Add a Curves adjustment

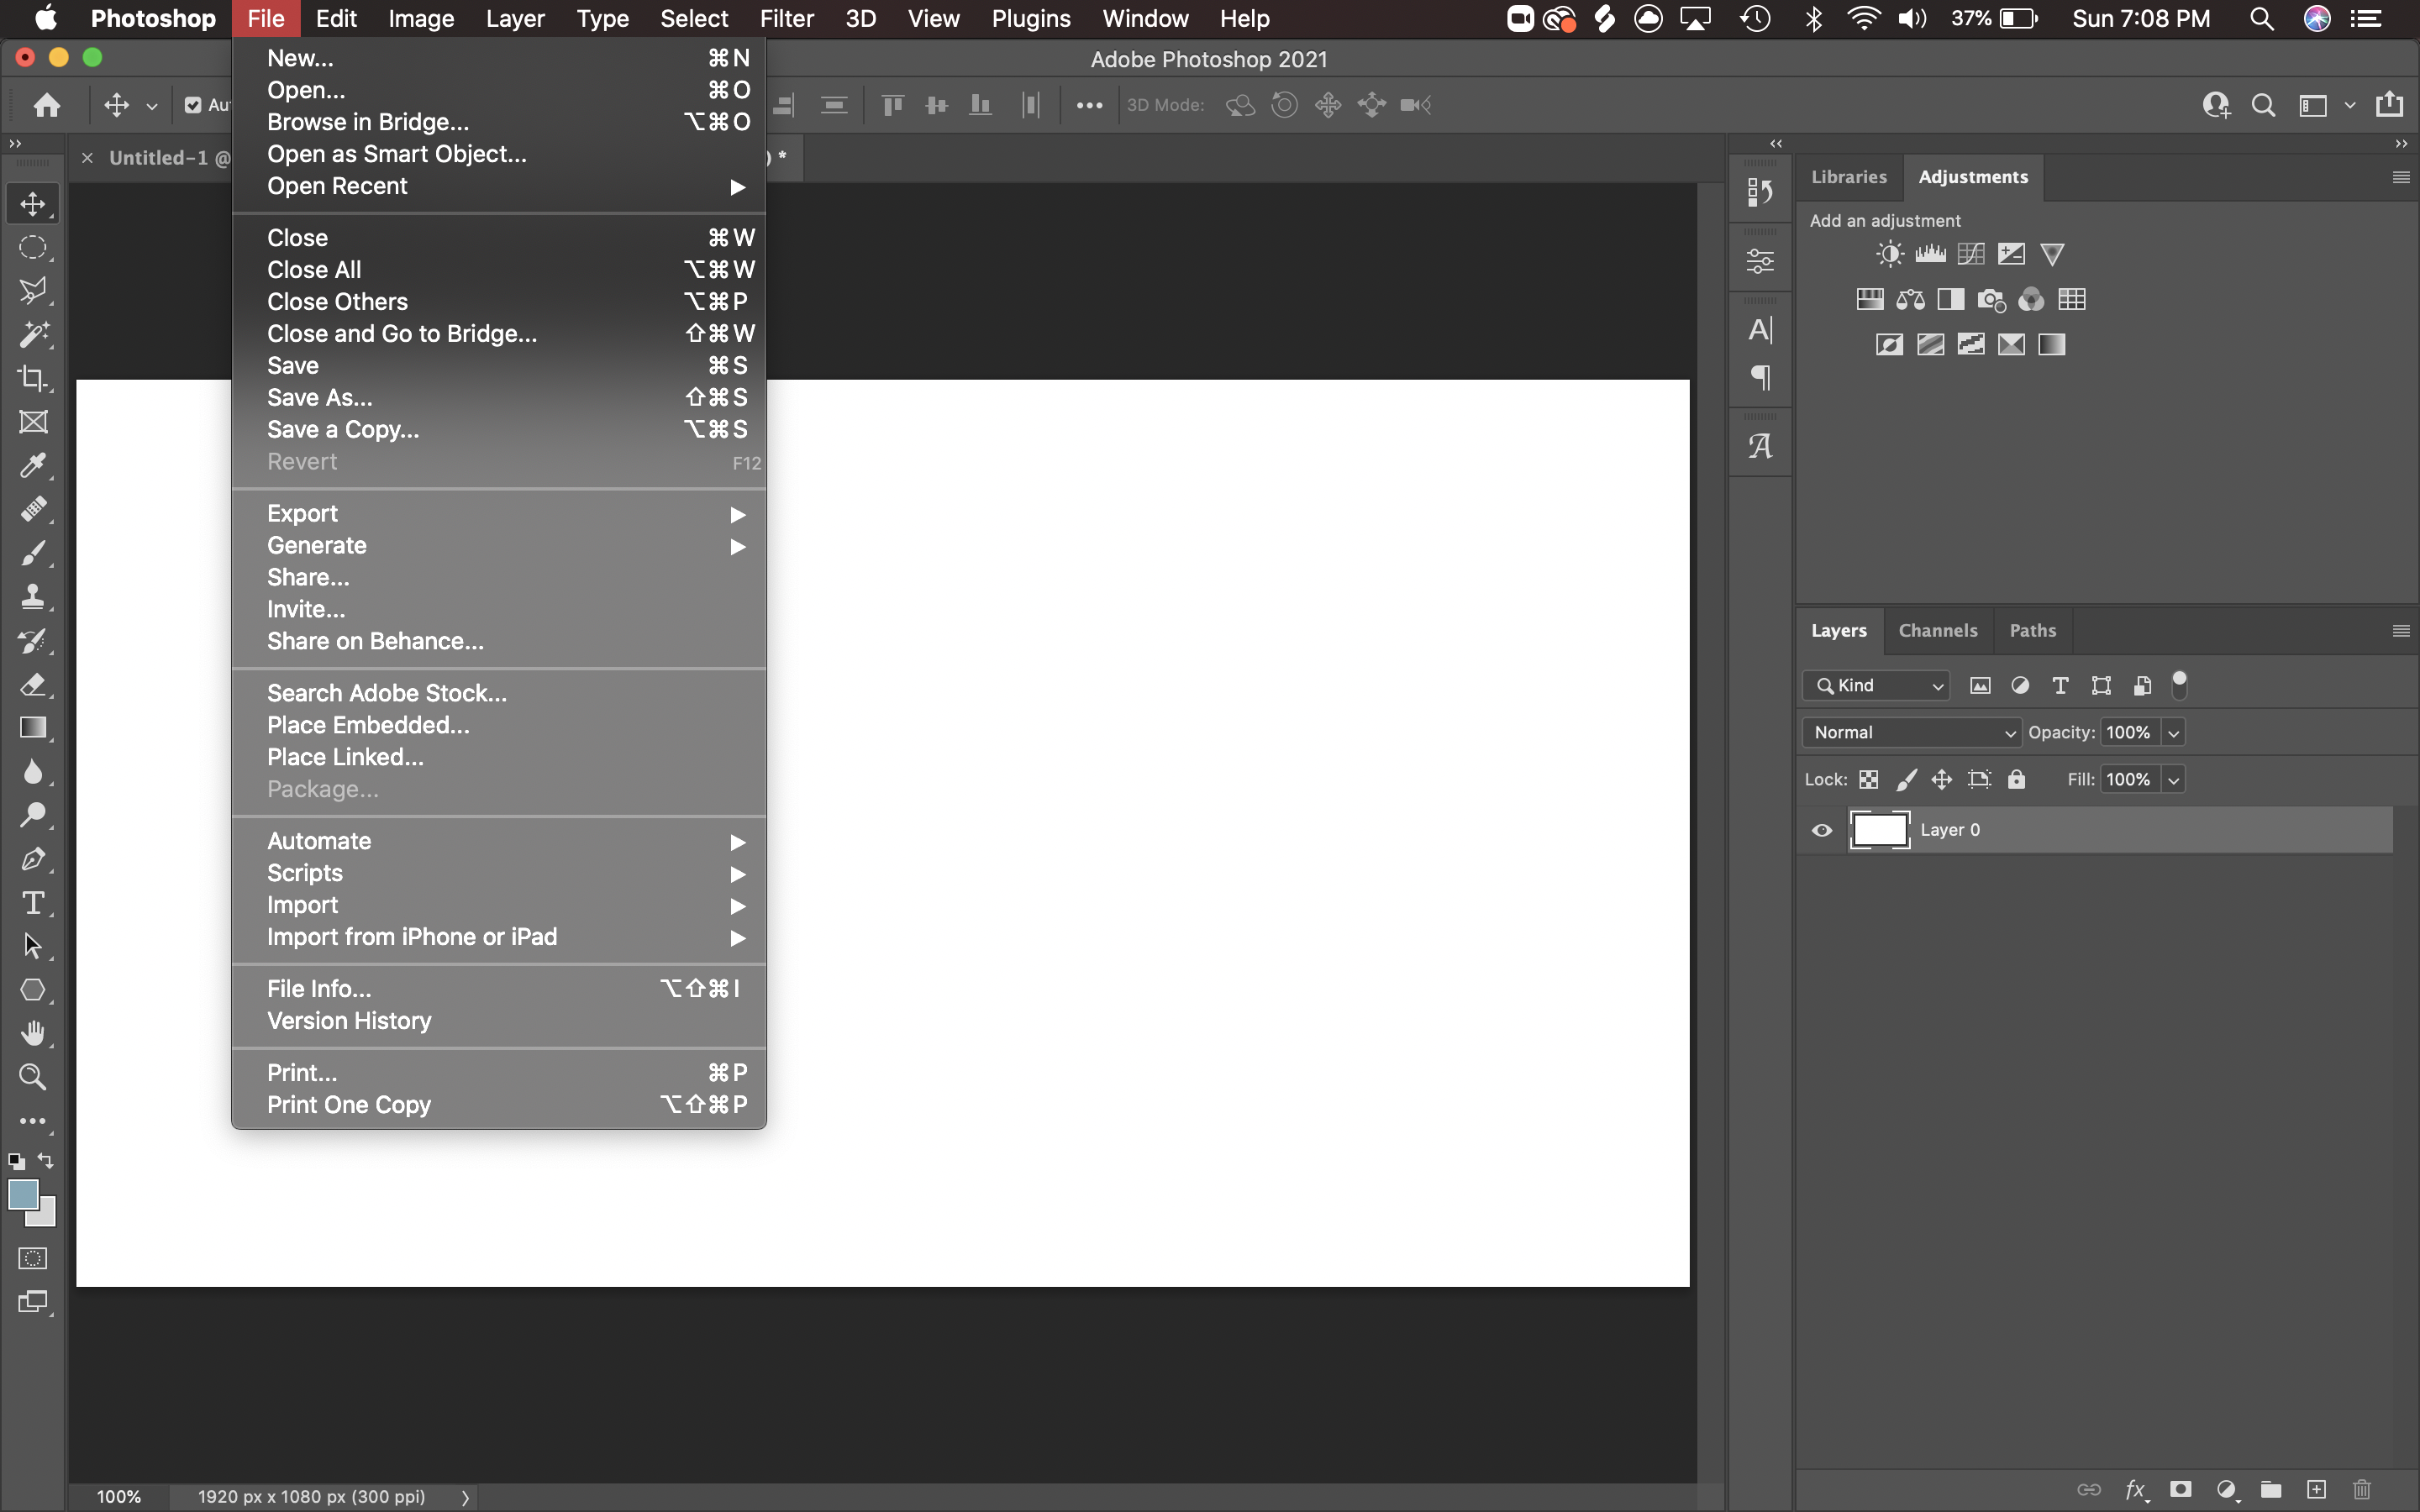tap(1971, 254)
